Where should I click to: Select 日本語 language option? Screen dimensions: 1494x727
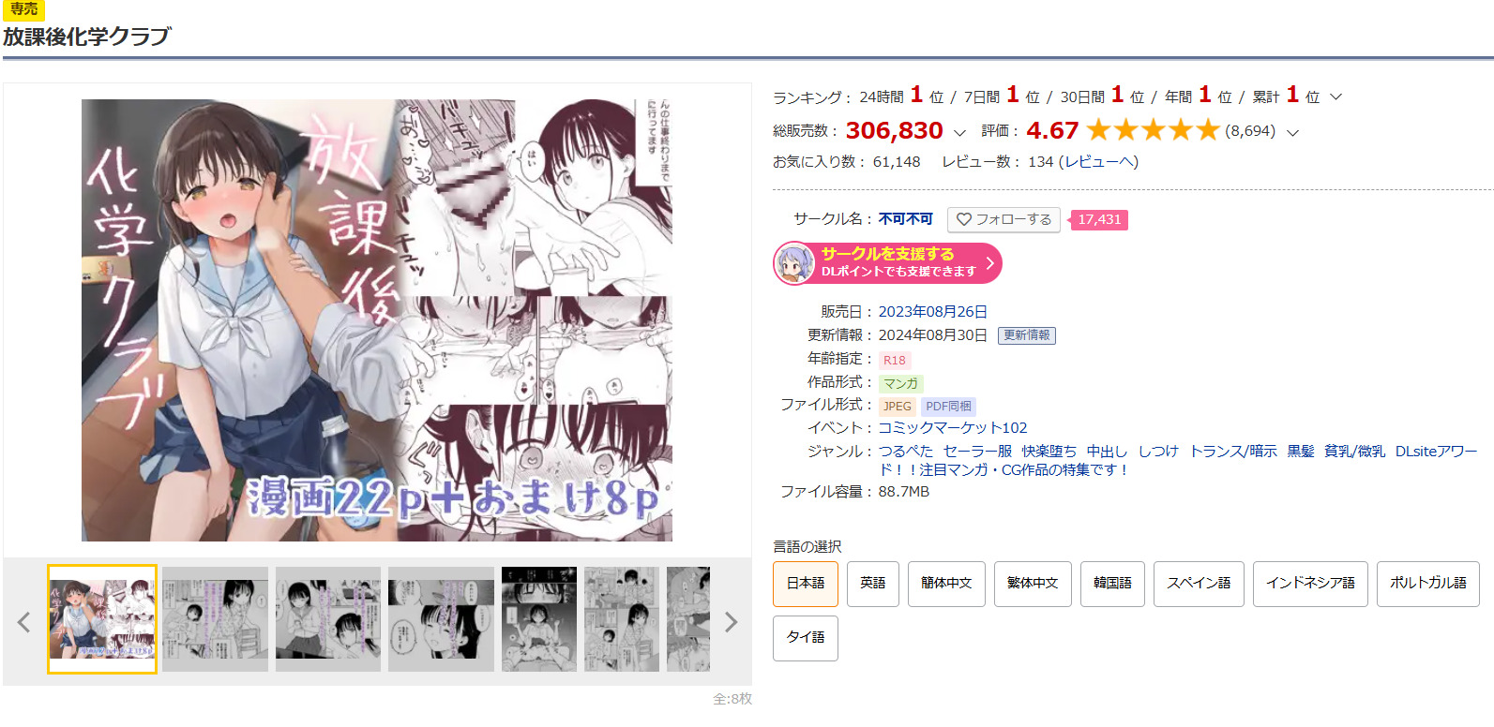coord(806,584)
